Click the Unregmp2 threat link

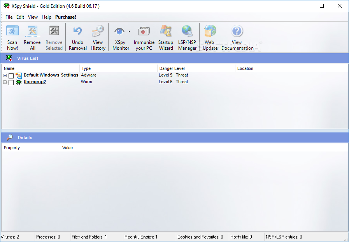[35, 82]
